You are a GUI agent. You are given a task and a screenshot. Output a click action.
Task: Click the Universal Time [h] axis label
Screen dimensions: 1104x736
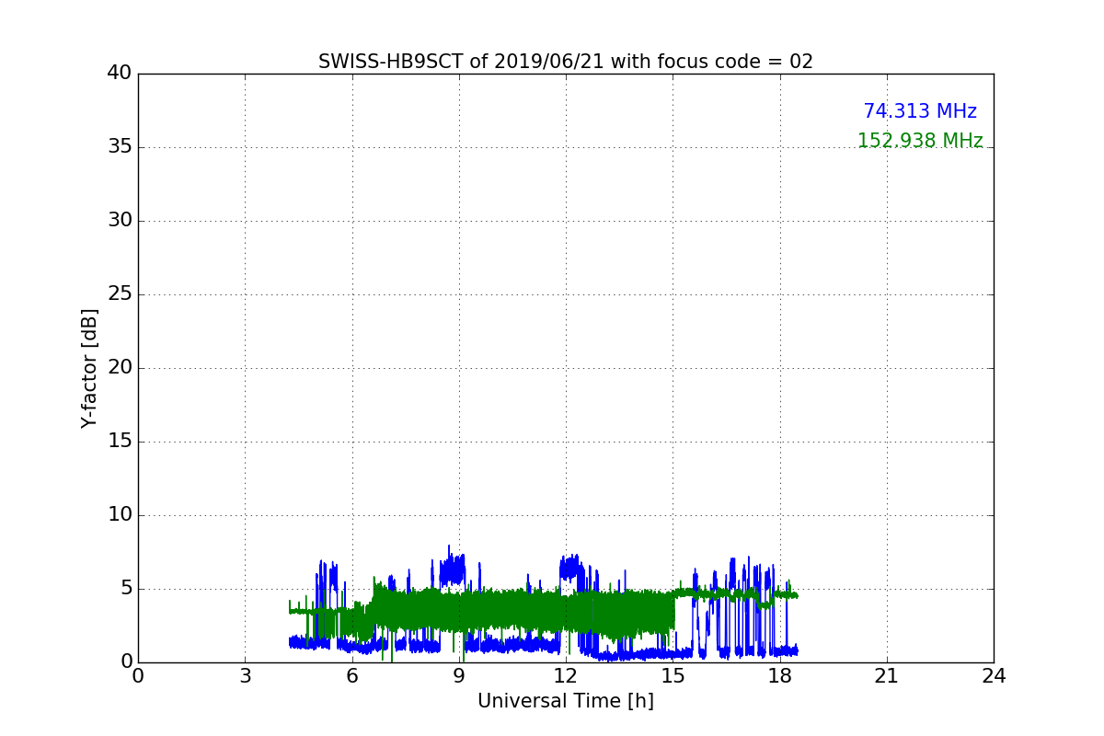coord(566,701)
